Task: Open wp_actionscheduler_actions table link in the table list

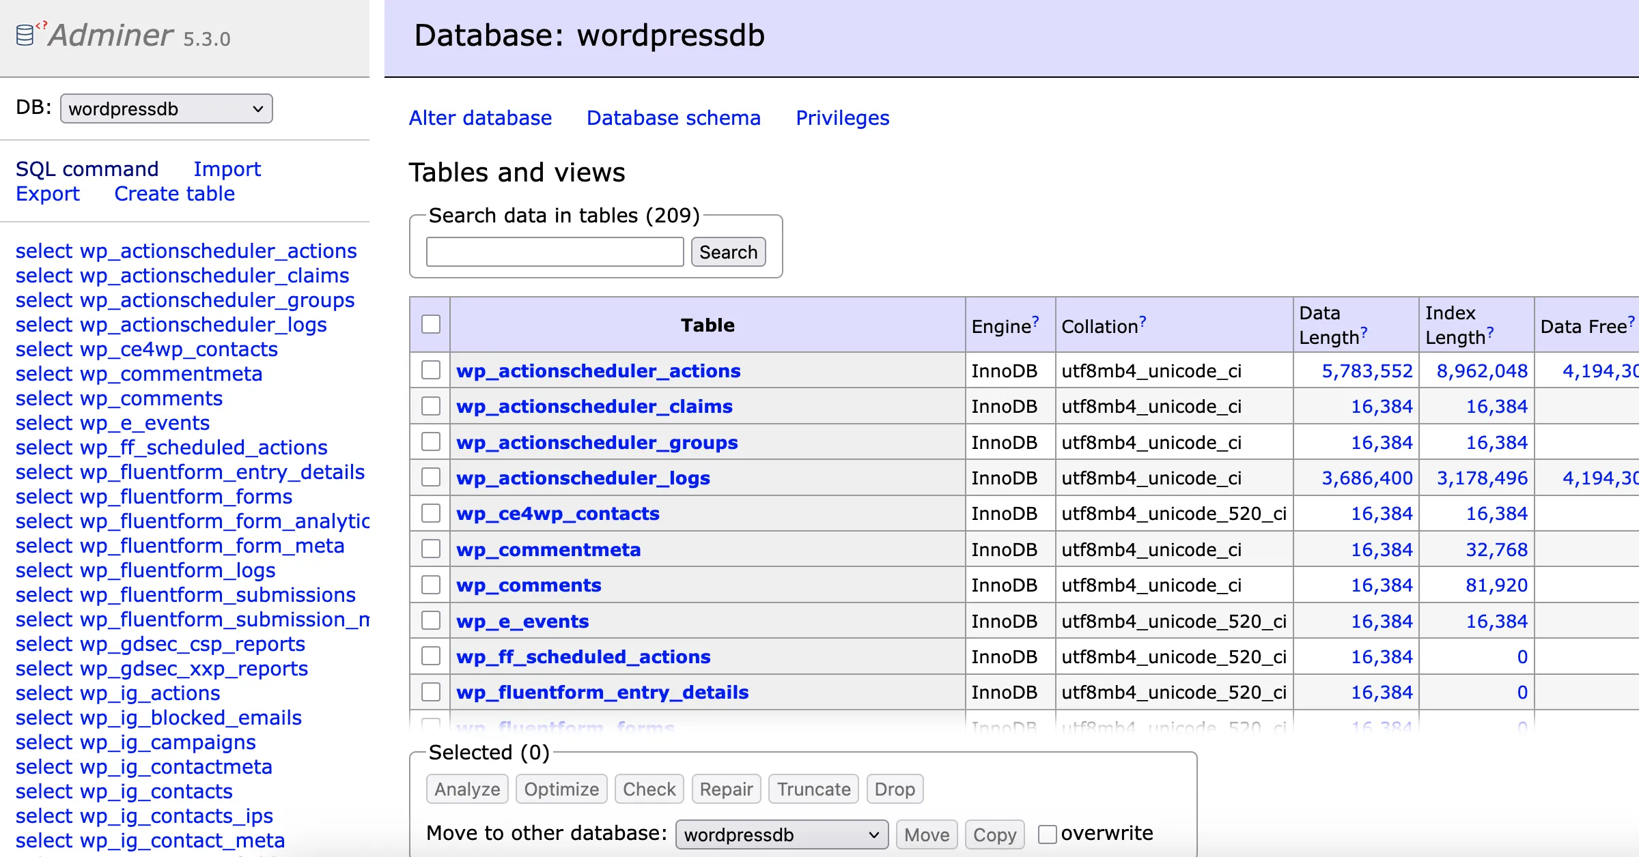Action: (598, 371)
